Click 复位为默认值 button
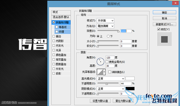Image resolution: width=180 pixels, height=106 pixels. [x=123, y=101]
